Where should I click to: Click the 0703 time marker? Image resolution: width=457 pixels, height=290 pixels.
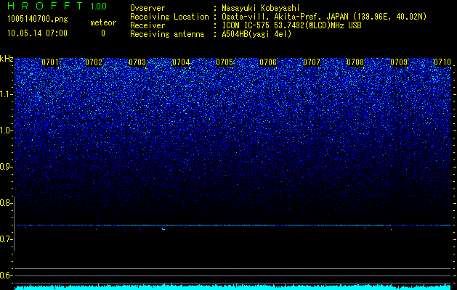click(x=137, y=62)
